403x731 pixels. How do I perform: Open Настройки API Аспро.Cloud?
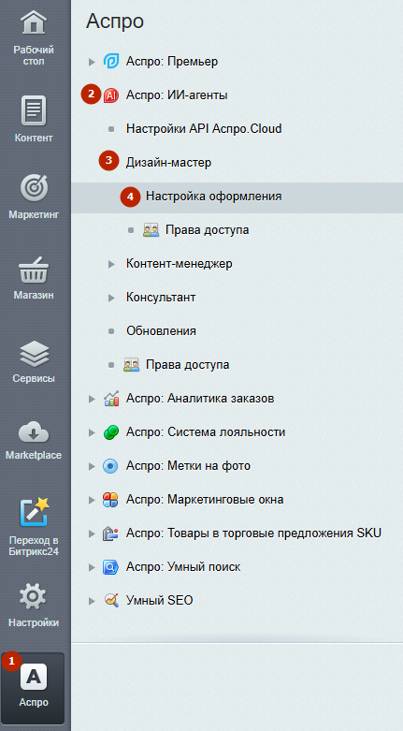[x=204, y=128]
